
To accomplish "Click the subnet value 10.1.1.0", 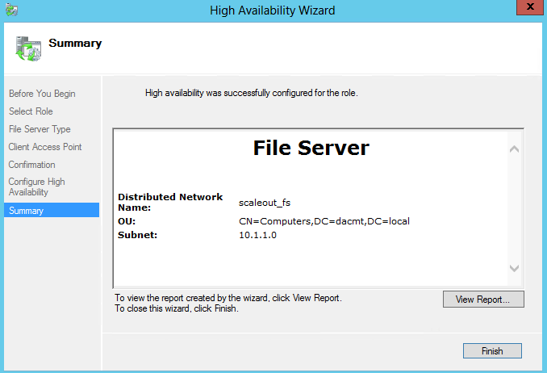I will pos(257,235).
